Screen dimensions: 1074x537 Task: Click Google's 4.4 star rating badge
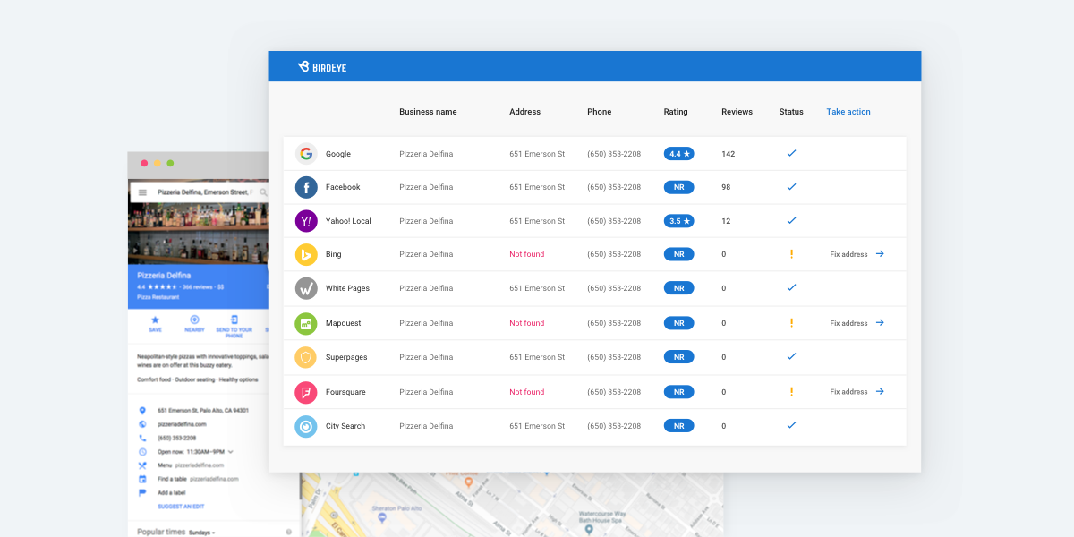[678, 154]
